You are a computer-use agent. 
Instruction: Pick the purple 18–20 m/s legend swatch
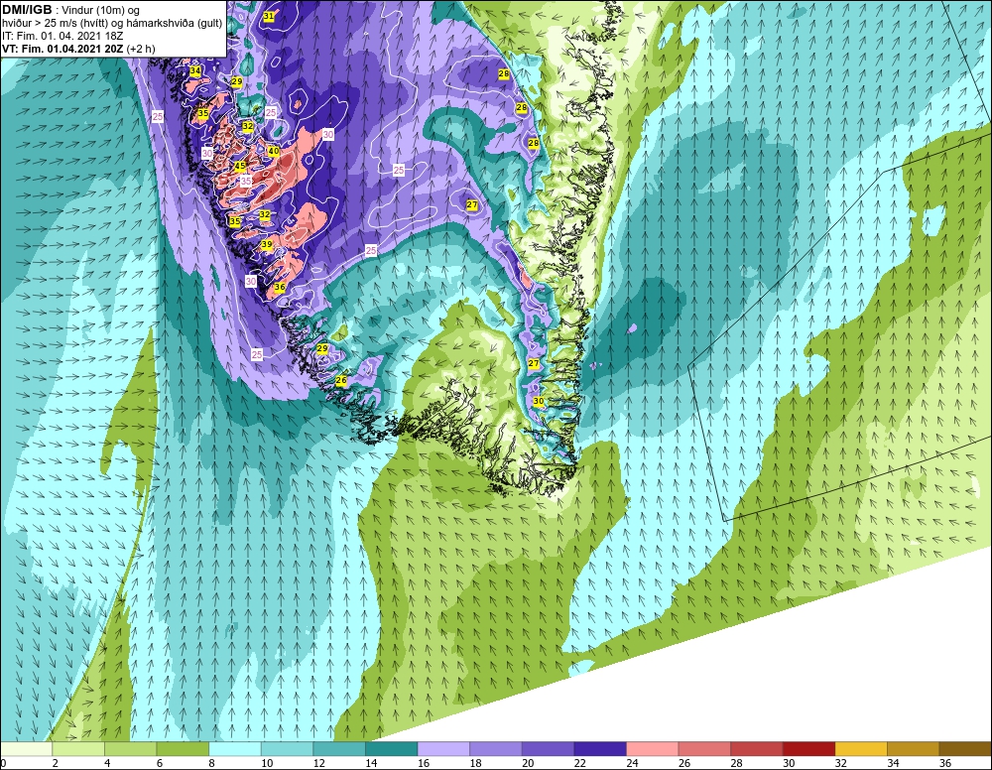[496, 749]
